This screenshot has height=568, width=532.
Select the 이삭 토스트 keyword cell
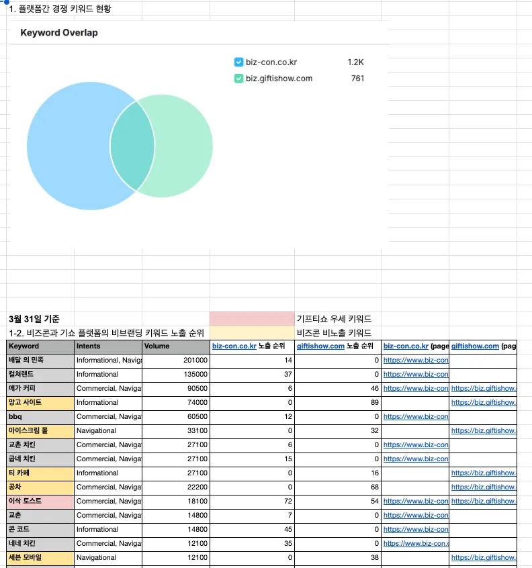coord(40,502)
